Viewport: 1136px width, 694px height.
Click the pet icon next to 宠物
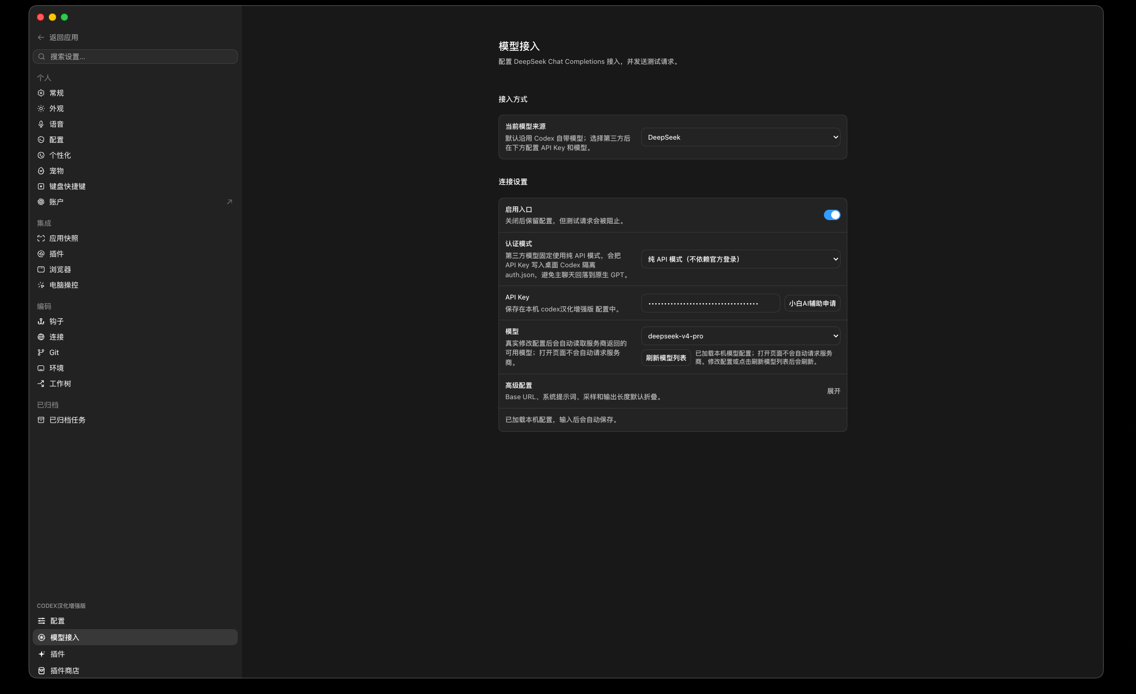[41, 171]
